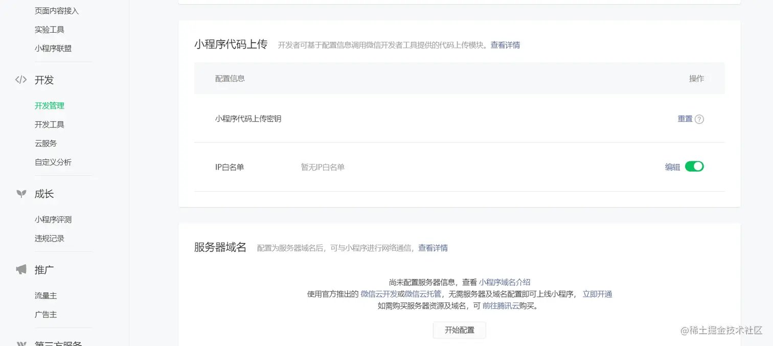Viewport: 773px width, 346px height.
Task: Open 小程序评测 in the sidebar
Action: point(53,220)
